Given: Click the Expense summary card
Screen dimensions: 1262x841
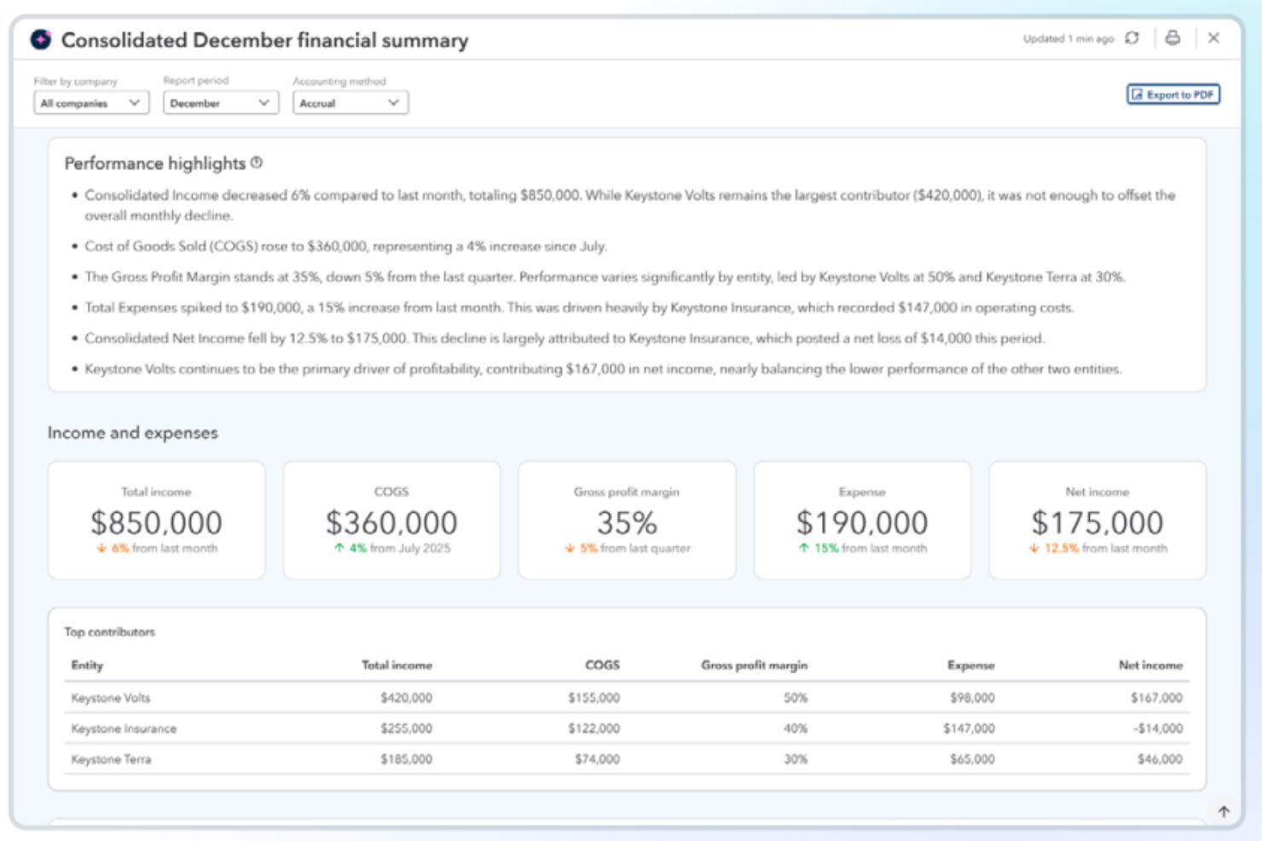Looking at the screenshot, I should click(862, 518).
